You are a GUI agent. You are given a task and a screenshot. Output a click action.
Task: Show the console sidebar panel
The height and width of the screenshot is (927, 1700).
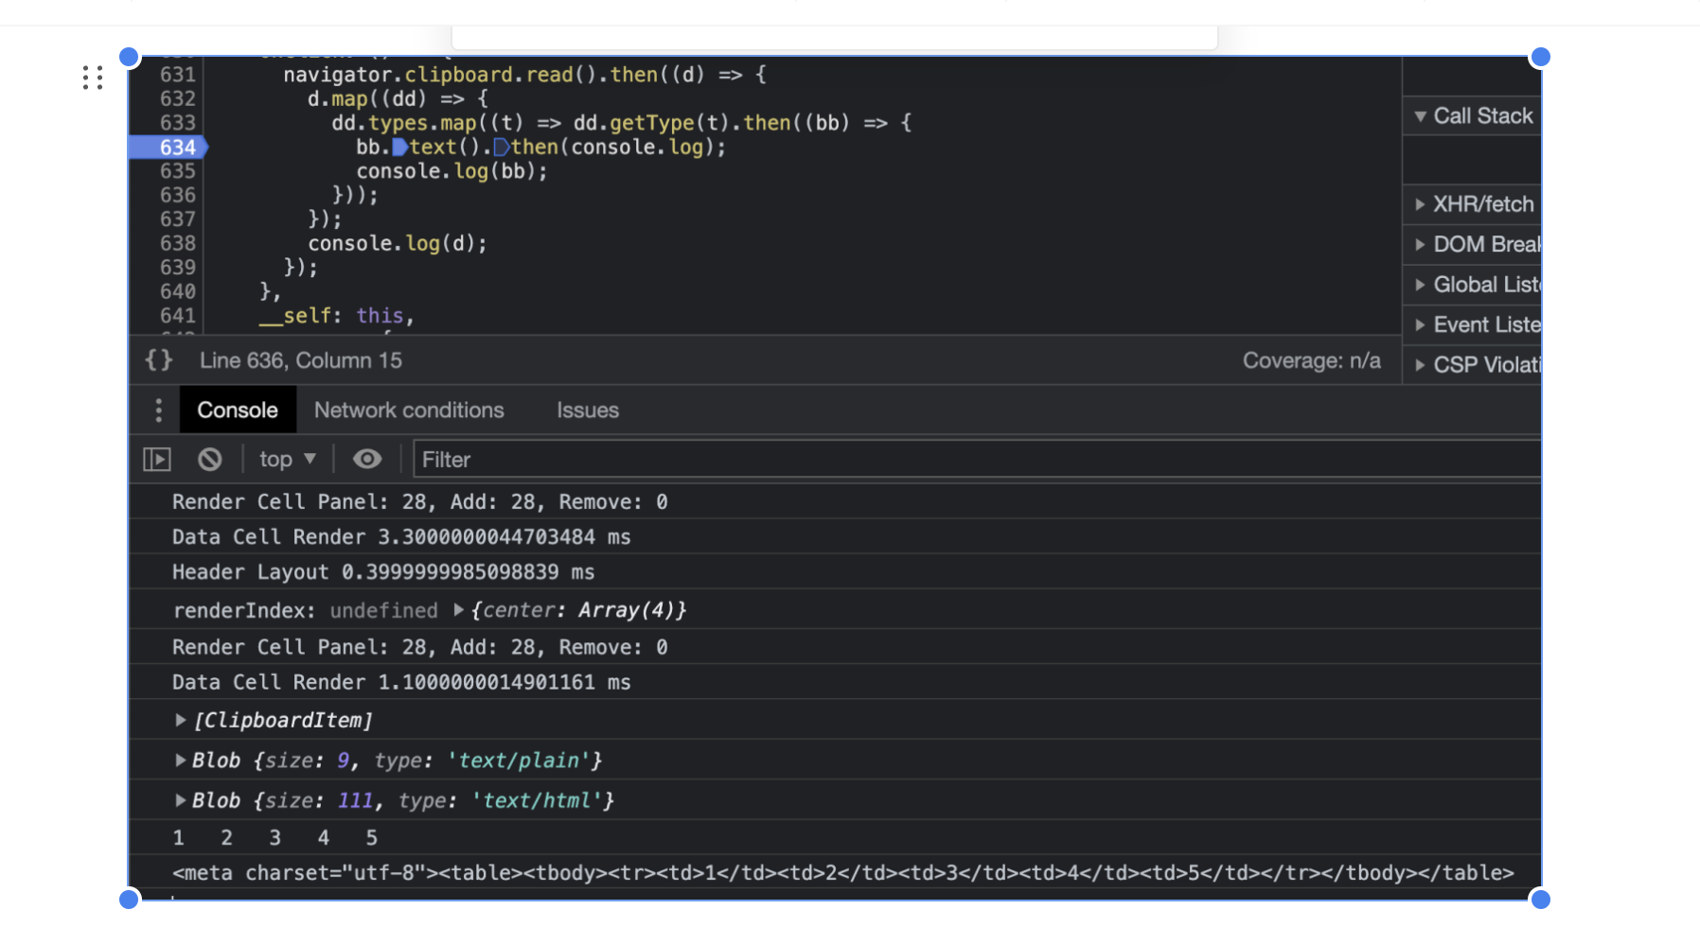[x=157, y=459]
